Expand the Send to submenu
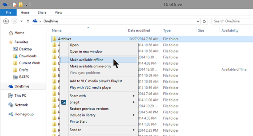 click(99, 130)
